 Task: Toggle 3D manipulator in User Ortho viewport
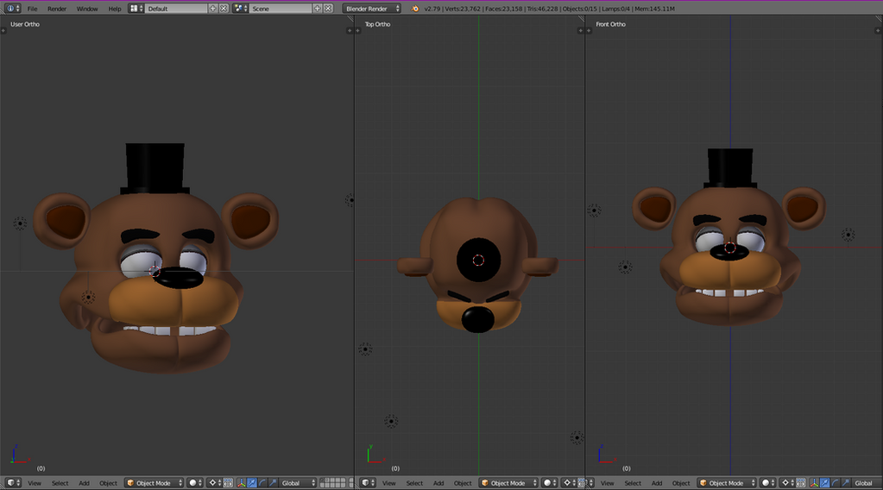241,483
